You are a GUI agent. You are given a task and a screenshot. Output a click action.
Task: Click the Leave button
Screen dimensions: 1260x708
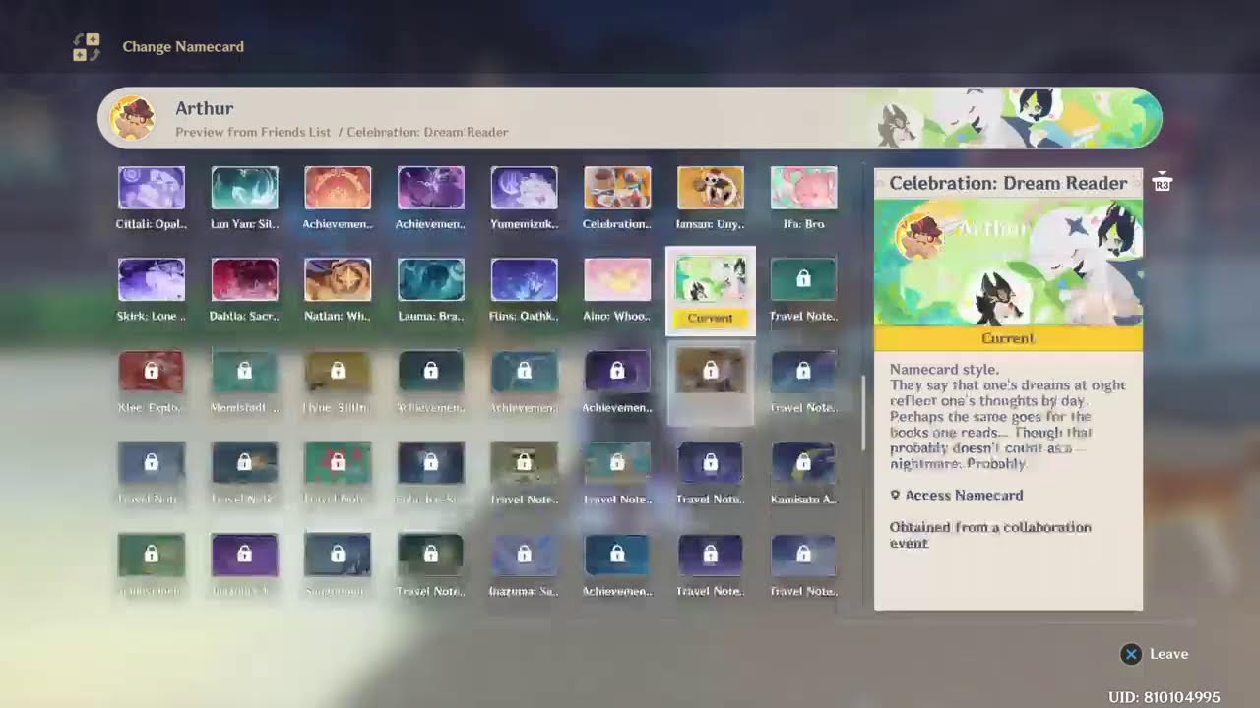click(1155, 654)
